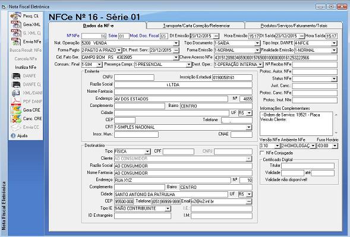Expand Presença Compr. dropdown
This screenshot has width=350, height=237.
tap(188, 65)
